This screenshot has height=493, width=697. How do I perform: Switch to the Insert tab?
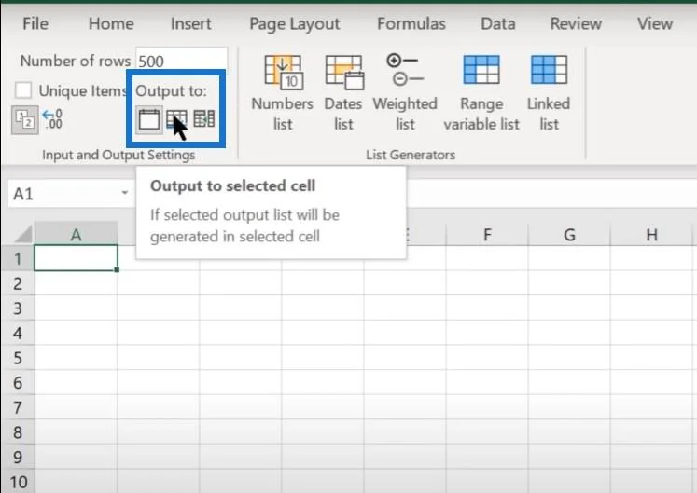tap(190, 23)
